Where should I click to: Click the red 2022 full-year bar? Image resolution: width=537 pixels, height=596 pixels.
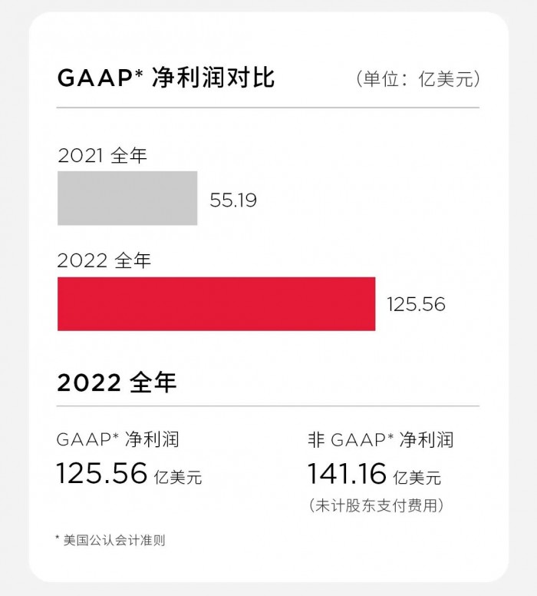(x=216, y=303)
